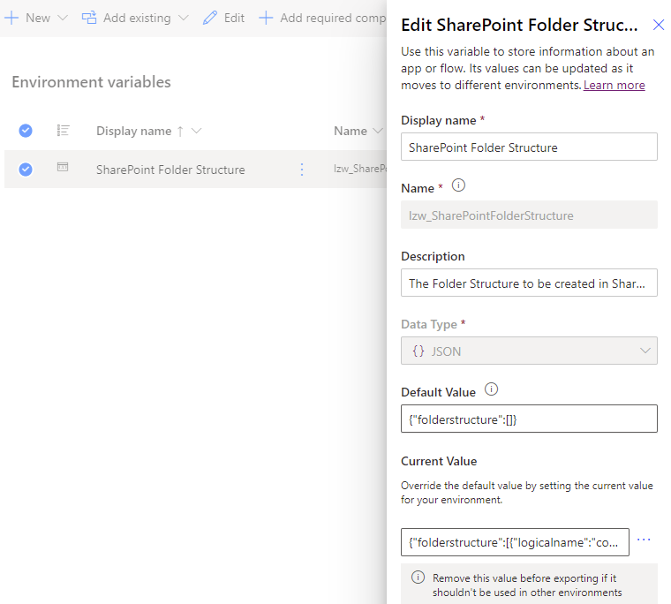Deselect the SharePoint Folder Structure row checkbox
Screen dimensions: 671x604
(26, 170)
